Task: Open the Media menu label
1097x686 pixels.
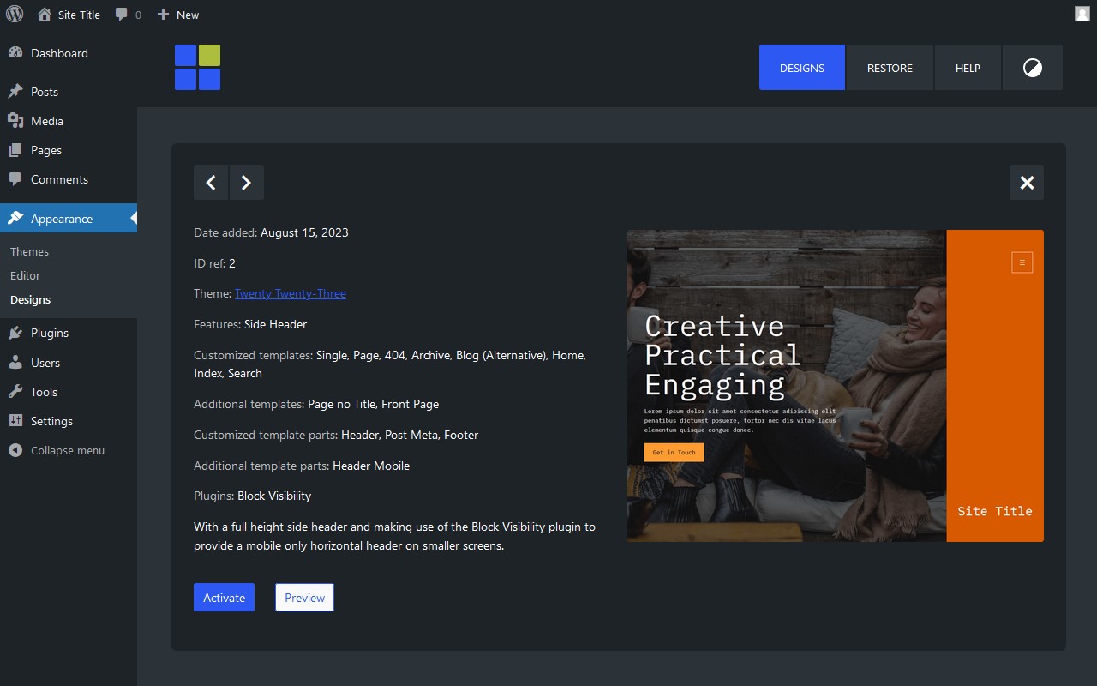Action: 47,121
